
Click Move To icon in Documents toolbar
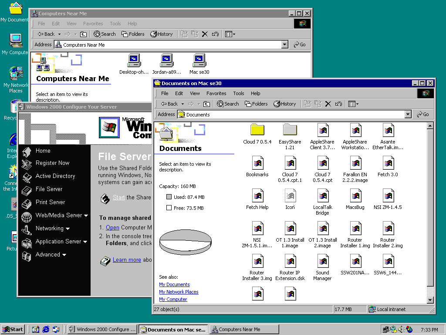[307, 104]
